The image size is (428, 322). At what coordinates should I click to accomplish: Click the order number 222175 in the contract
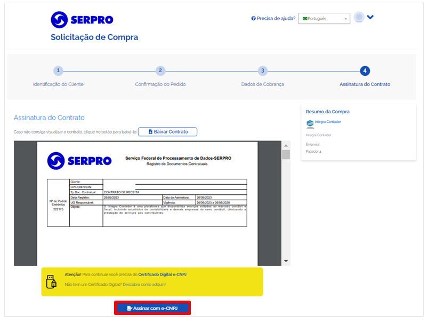point(58,209)
